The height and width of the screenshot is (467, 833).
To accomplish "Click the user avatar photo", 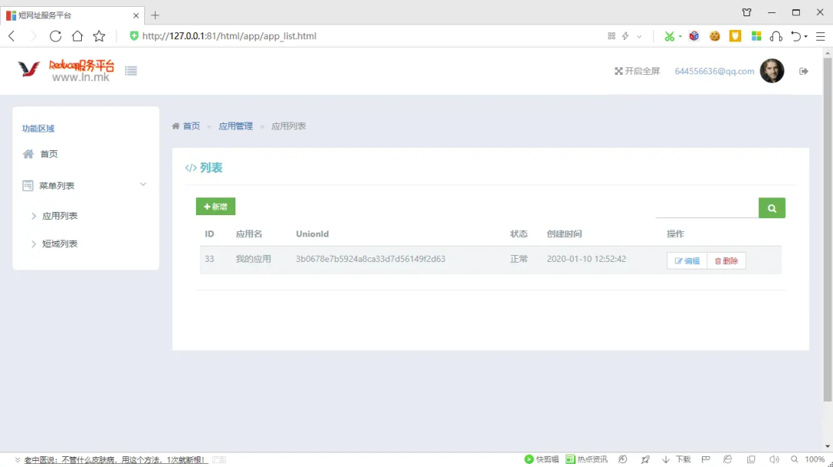I will (771, 71).
